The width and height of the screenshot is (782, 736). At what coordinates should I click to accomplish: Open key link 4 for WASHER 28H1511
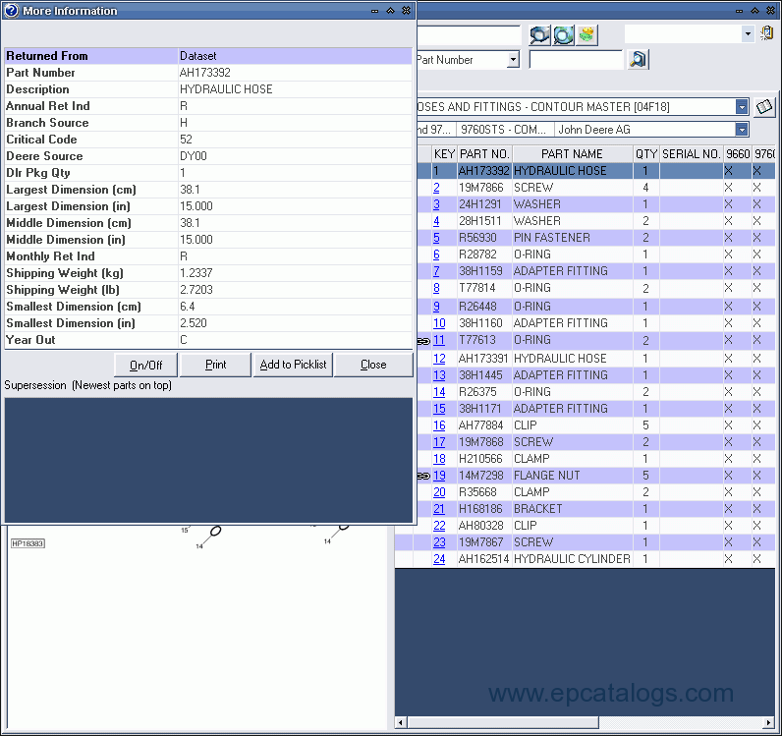[x=436, y=221]
